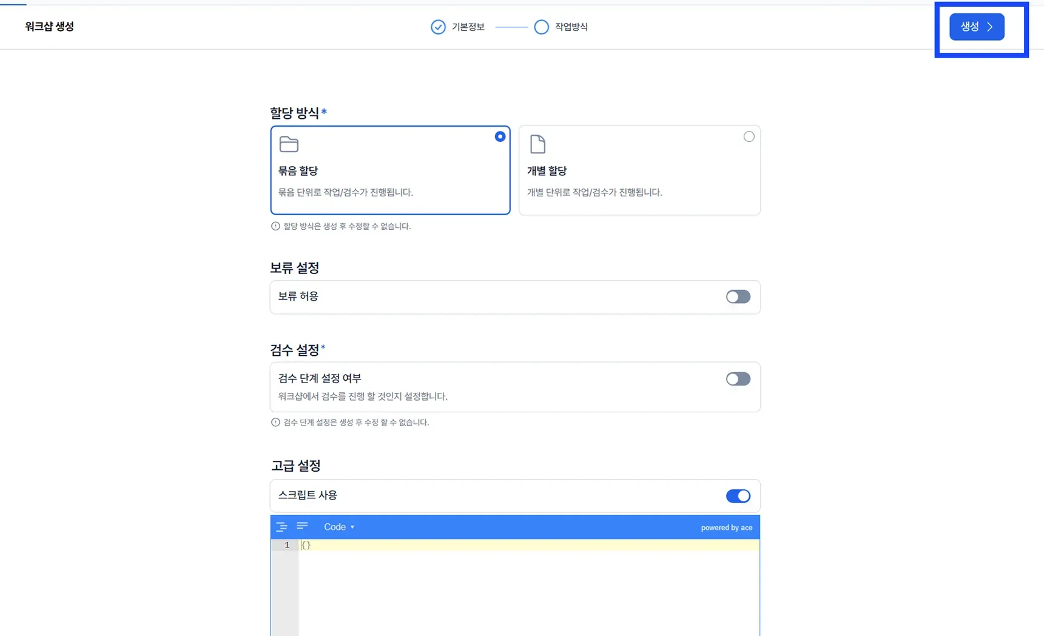
Task: Click the format code icon in editor toolbar
Action: [281, 527]
